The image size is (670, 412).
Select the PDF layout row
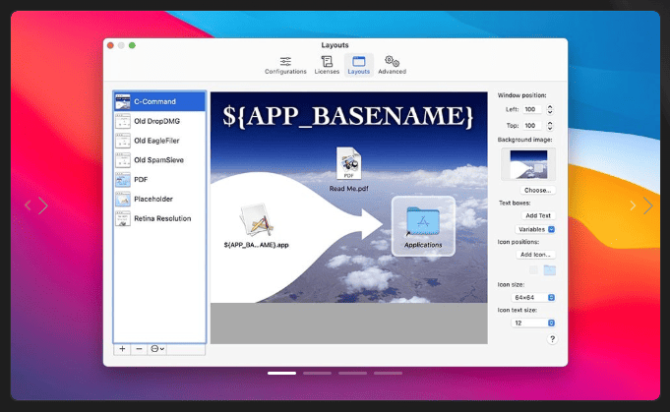pyautogui.click(x=159, y=179)
